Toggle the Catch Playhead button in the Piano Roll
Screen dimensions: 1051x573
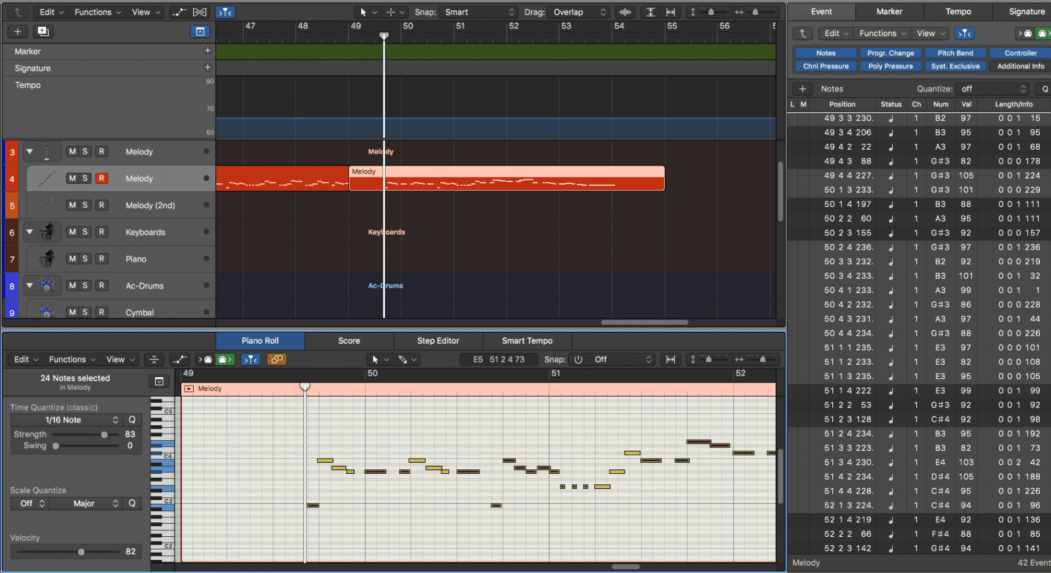pyautogui.click(x=250, y=359)
